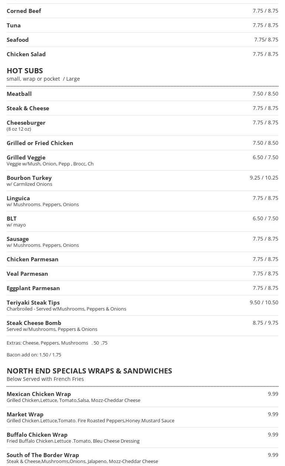Image resolution: width=285 pixels, height=466 pixels.
Task: Choose the Cheeseburger sub title
Action: pyautogui.click(x=26, y=123)
